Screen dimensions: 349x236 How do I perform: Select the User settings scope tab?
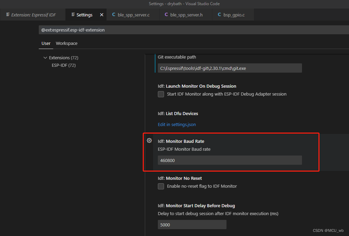coord(46,44)
